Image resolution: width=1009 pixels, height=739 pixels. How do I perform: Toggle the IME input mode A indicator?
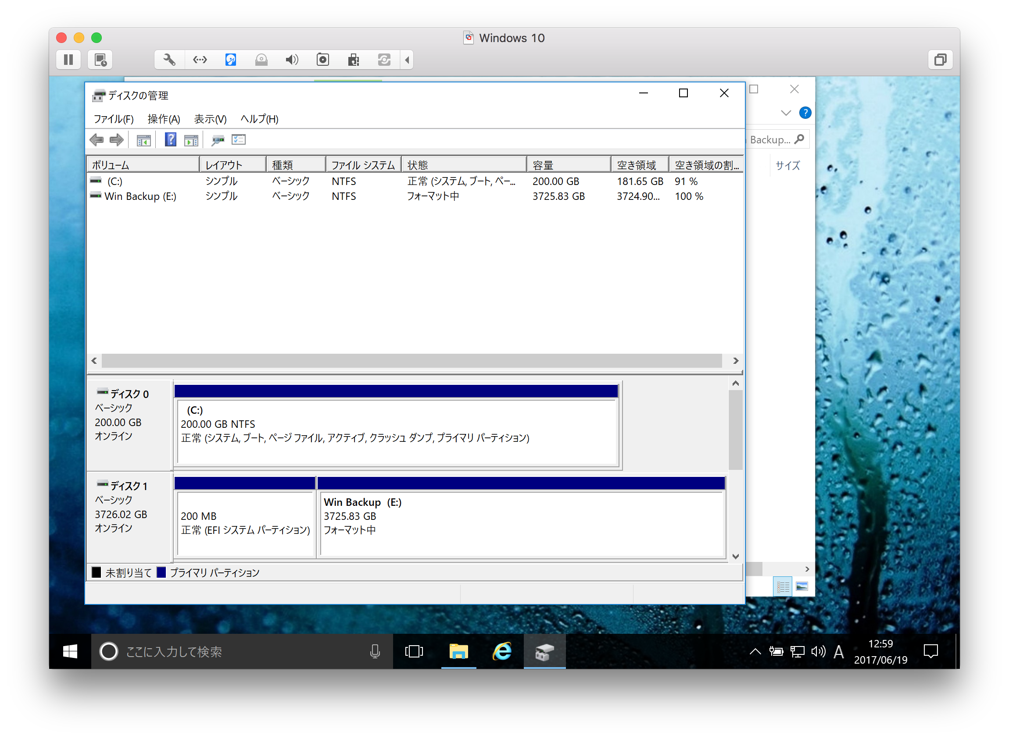click(839, 652)
